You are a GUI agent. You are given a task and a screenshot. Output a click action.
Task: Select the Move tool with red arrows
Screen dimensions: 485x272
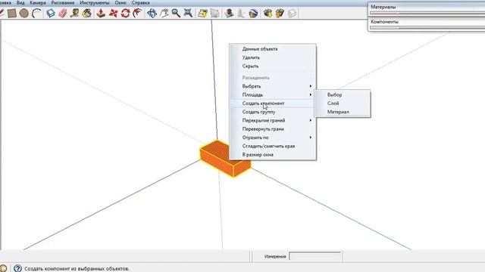(113, 14)
